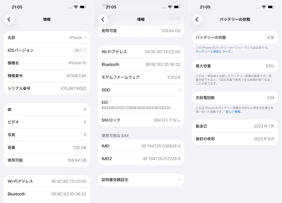Tap the back arrow on the middle 情報 screen
The height and width of the screenshot is (203, 282).
click(103, 19)
